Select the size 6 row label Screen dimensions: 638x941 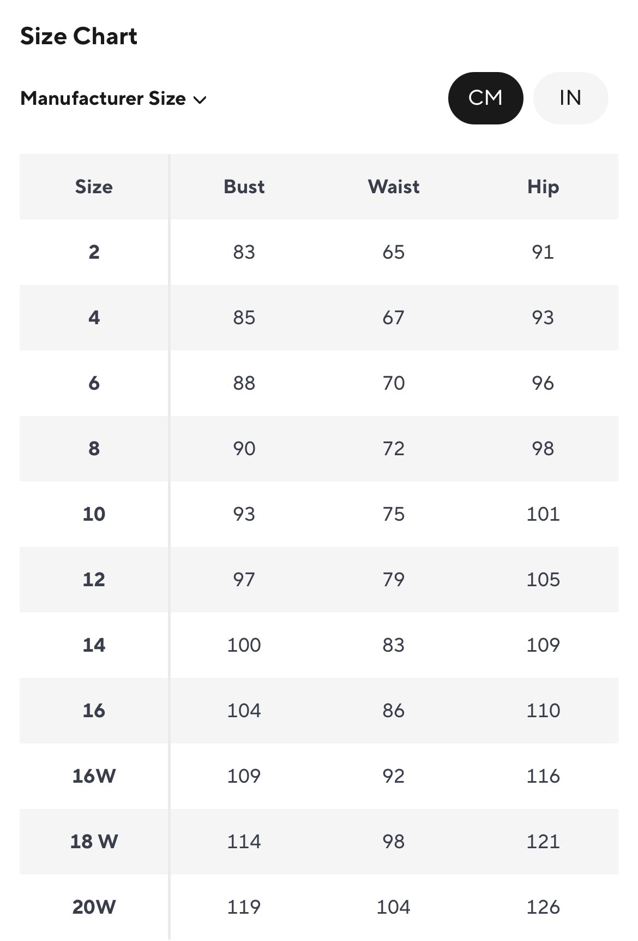click(94, 383)
